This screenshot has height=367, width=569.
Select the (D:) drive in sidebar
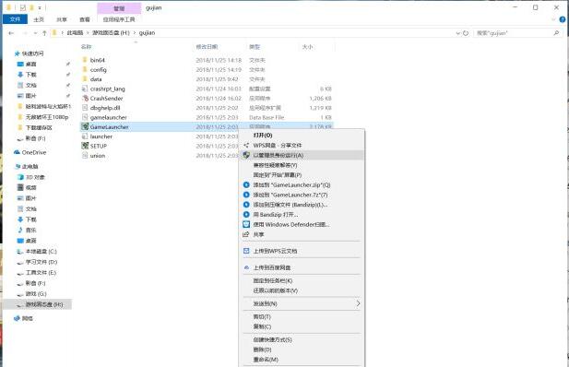pyautogui.click(x=41, y=262)
